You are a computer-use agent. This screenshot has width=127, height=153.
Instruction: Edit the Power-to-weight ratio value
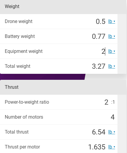106,102
